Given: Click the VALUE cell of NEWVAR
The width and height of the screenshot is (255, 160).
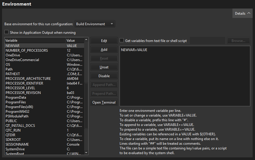Looking at the screenshot, I should (x=75, y=46).
